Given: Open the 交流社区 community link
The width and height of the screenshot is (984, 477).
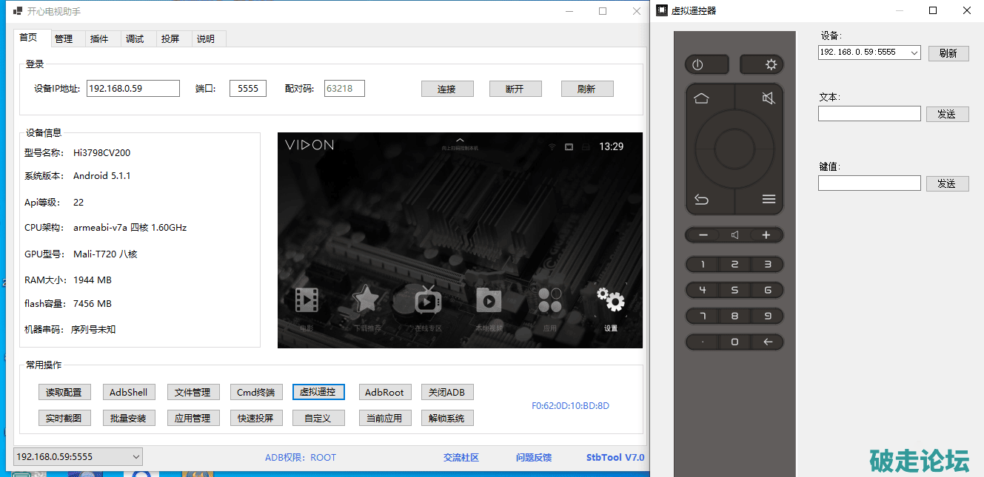Looking at the screenshot, I should [x=461, y=458].
